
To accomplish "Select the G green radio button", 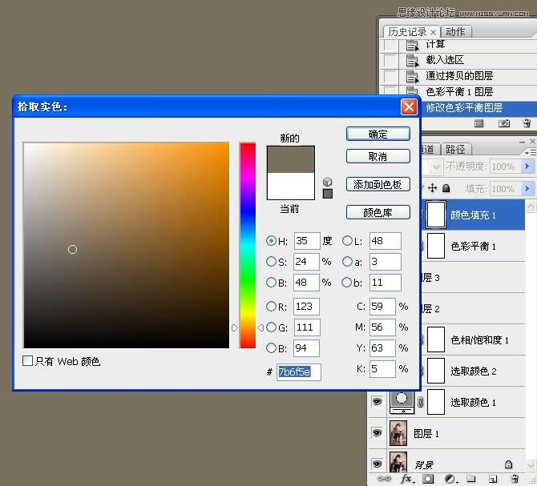I will coord(271,327).
